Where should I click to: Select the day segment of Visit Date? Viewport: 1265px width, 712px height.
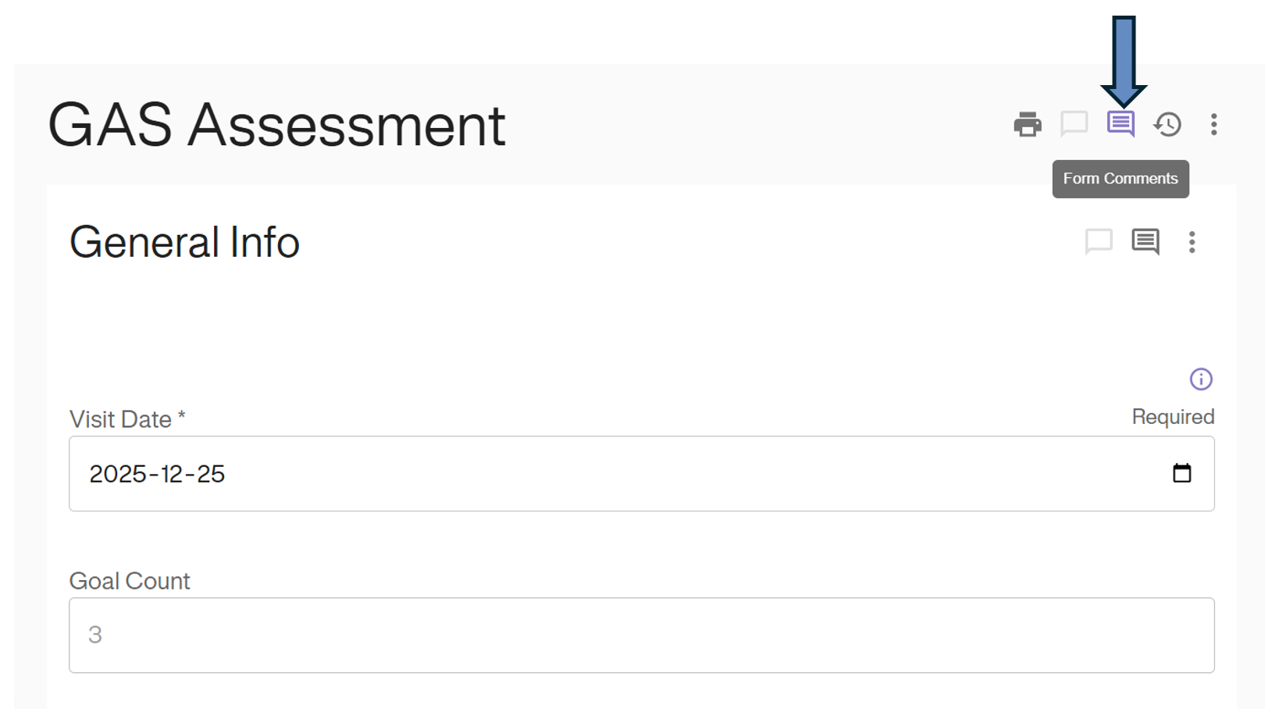point(211,474)
